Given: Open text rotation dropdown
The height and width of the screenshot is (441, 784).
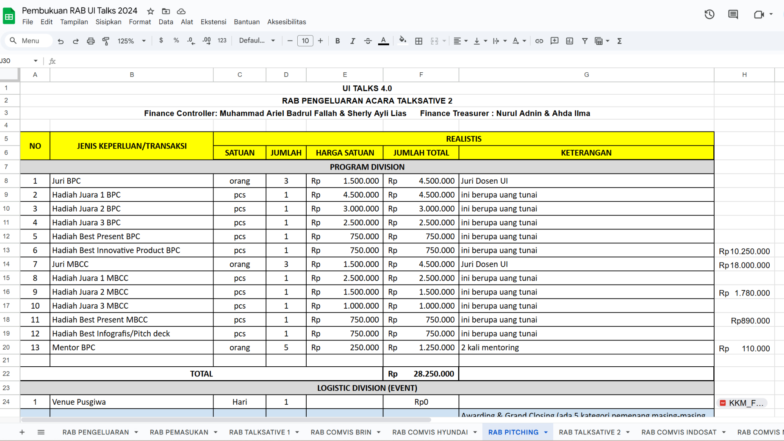Looking at the screenshot, I should coord(519,41).
